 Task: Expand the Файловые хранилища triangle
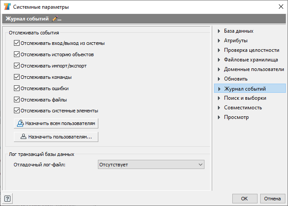(219, 60)
